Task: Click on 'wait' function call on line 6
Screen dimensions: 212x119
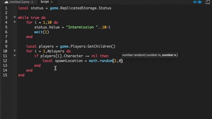Action: point(38,32)
